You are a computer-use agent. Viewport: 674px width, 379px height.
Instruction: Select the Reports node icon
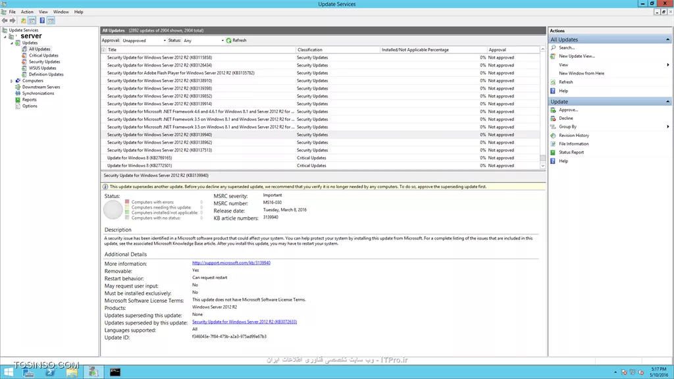click(x=18, y=100)
